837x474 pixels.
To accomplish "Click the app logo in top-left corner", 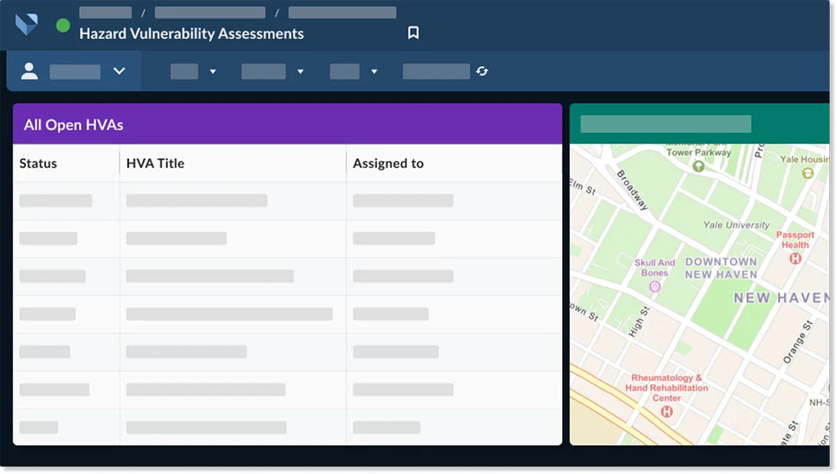I will 27,25.
